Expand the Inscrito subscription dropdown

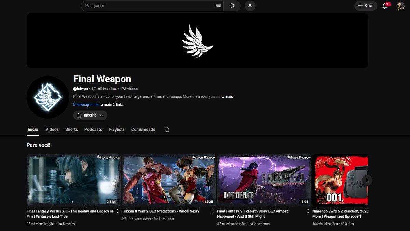point(90,115)
